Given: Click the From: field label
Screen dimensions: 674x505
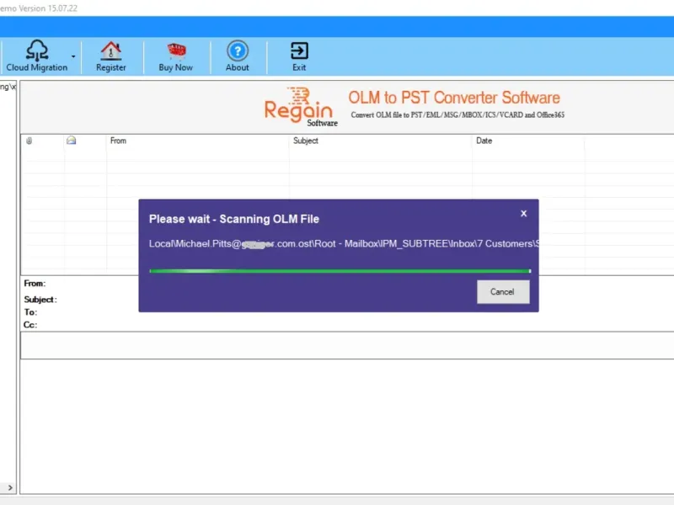Looking at the screenshot, I should 35,284.
